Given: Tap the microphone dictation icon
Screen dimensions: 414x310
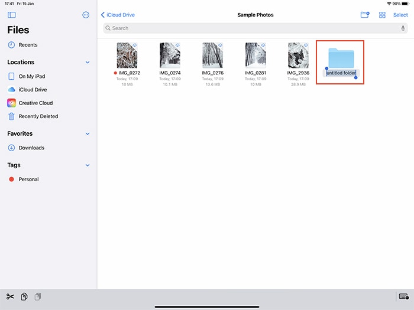Looking at the screenshot, I should tap(403, 28).
